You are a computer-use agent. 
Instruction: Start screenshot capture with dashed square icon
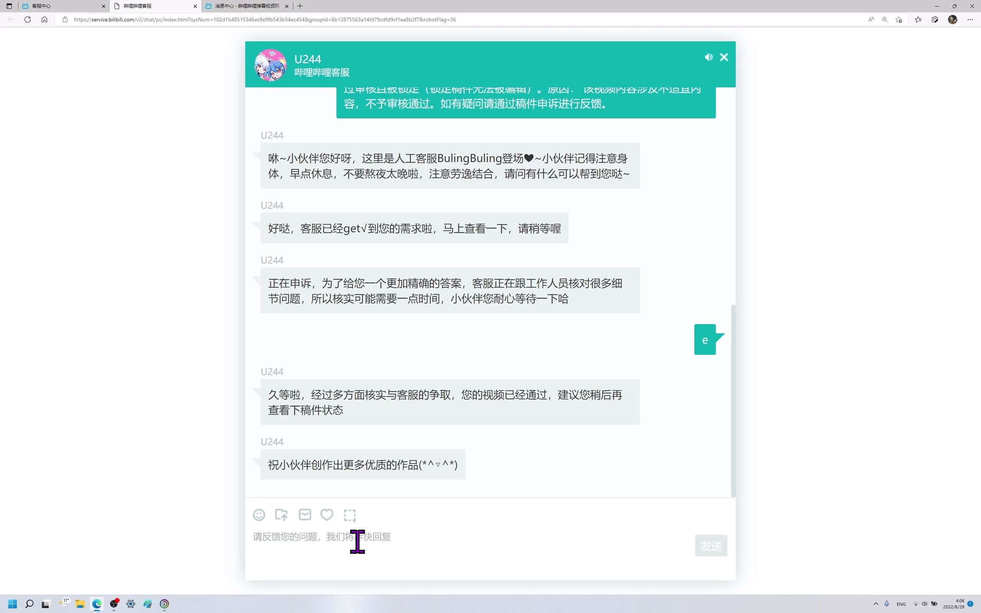[349, 515]
